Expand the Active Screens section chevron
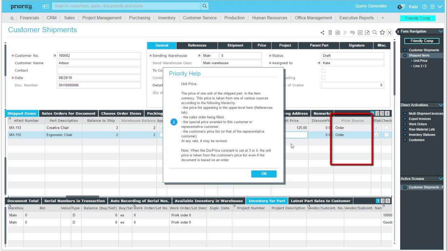The image size is (447, 251). pos(441,179)
